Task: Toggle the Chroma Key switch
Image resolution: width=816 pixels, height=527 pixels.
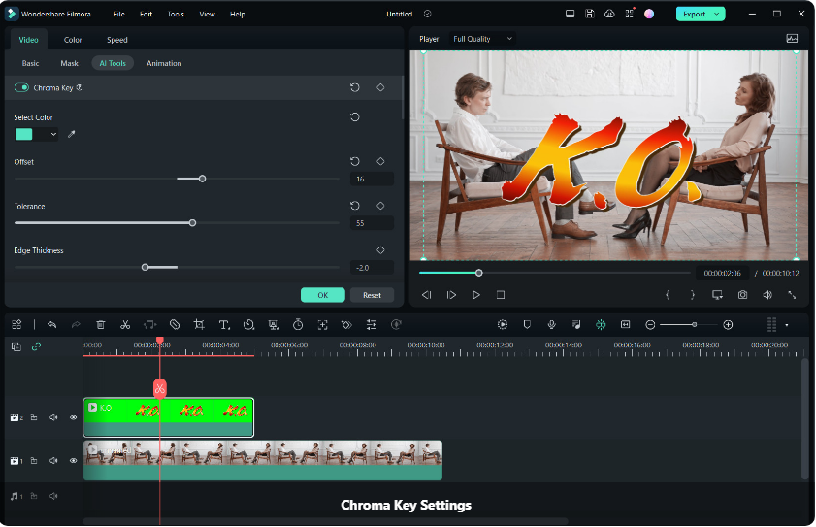Action: point(21,87)
